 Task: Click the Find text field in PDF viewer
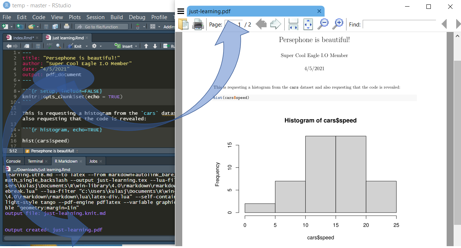click(399, 24)
